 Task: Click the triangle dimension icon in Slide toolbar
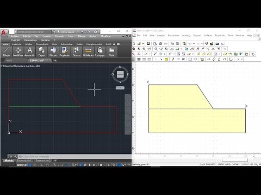(209, 59)
